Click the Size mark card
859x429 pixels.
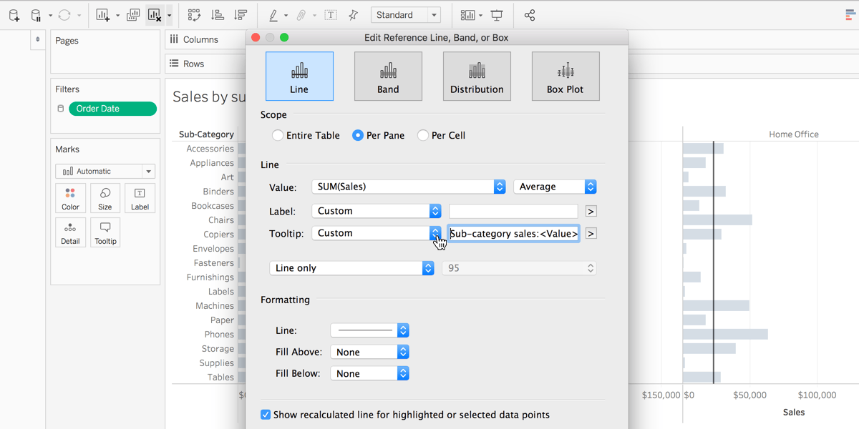tap(105, 199)
